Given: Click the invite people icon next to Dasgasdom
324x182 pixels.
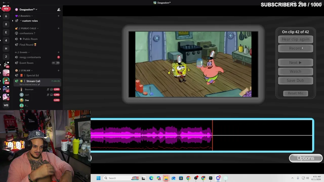Looking at the screenshot, I should tap(59, 10).
